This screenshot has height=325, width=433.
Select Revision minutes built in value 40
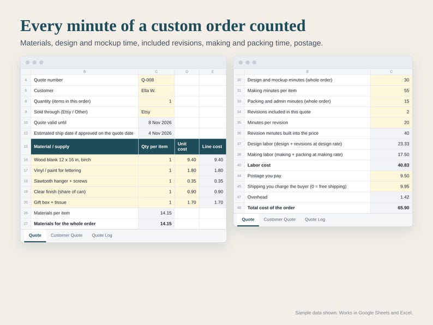tap(392, 133)
